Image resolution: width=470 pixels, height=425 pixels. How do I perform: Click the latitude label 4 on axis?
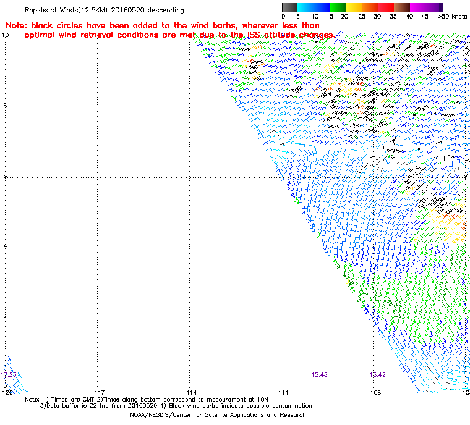coord(5,246)
